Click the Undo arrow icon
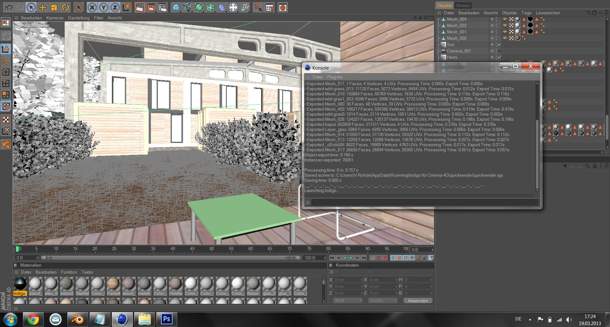This screenshot has width=610, height=327. (x=9, y=7)
